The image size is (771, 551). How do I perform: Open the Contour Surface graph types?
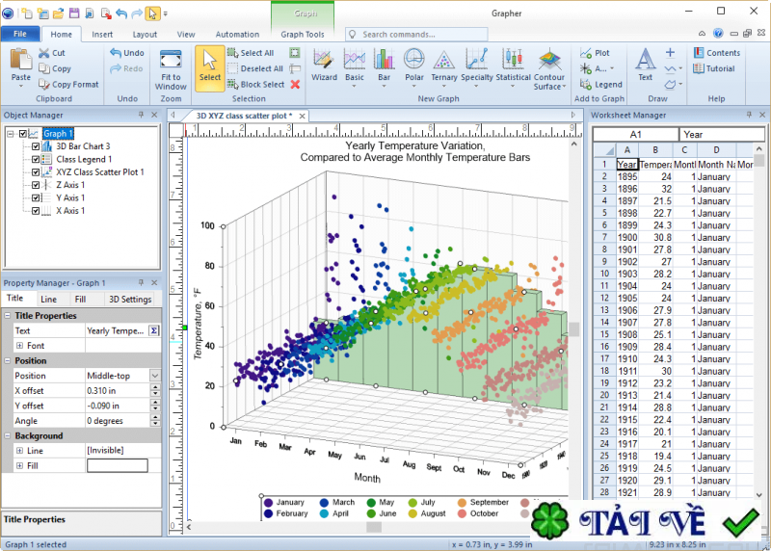click(549, 68)
